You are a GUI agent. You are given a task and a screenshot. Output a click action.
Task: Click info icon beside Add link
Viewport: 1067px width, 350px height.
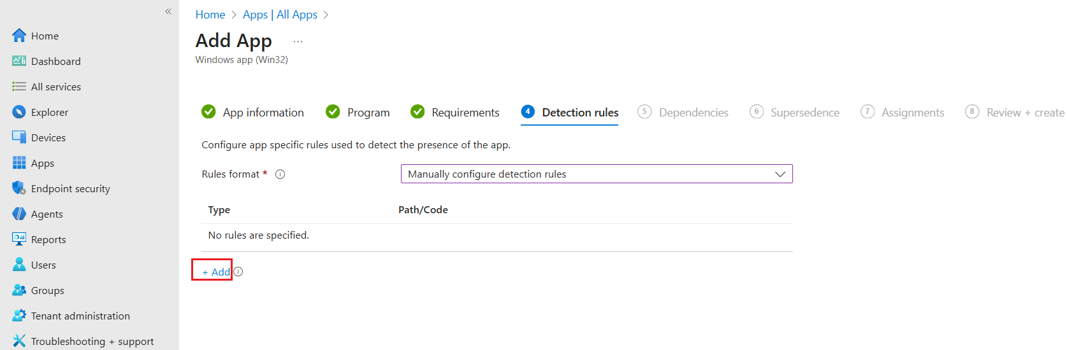tap(238, 272)
